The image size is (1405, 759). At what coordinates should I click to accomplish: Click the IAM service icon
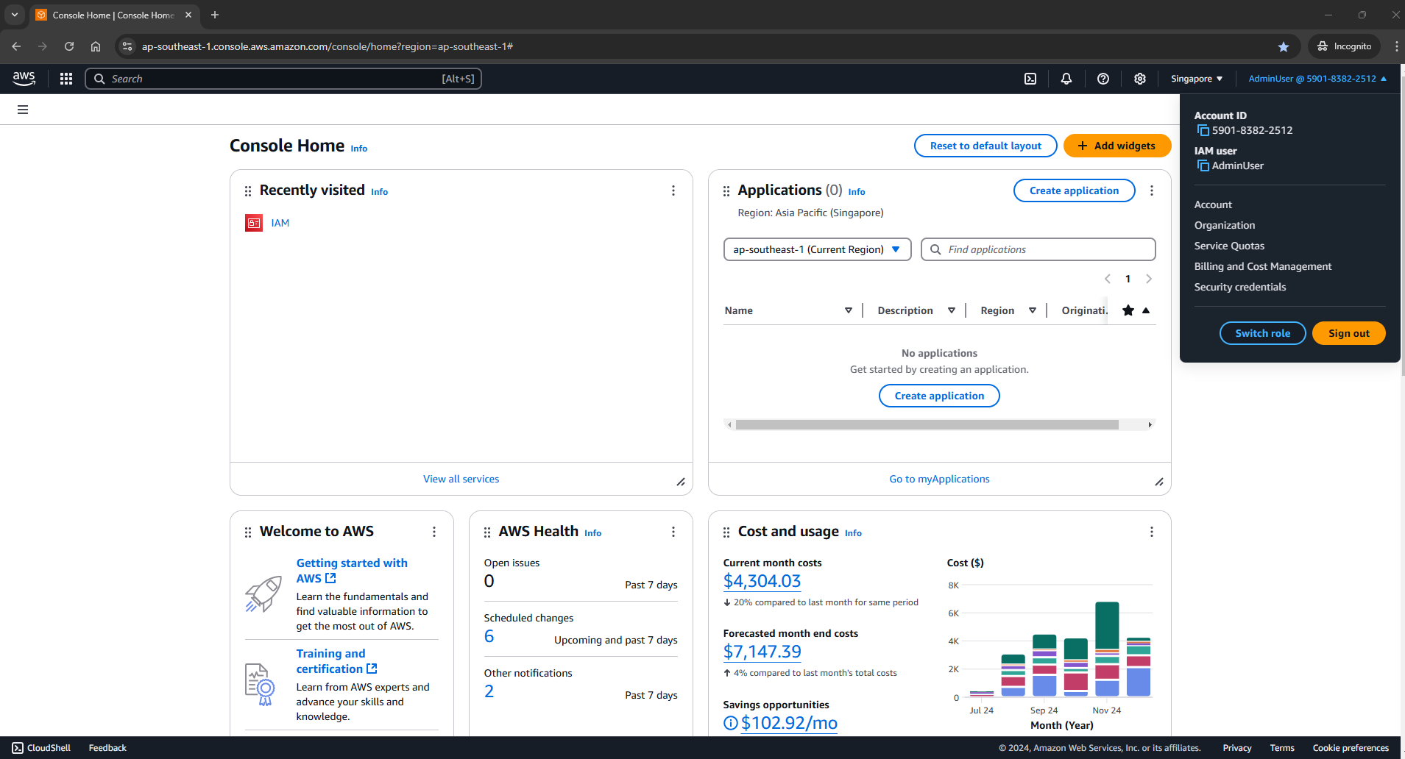[254, 223]
